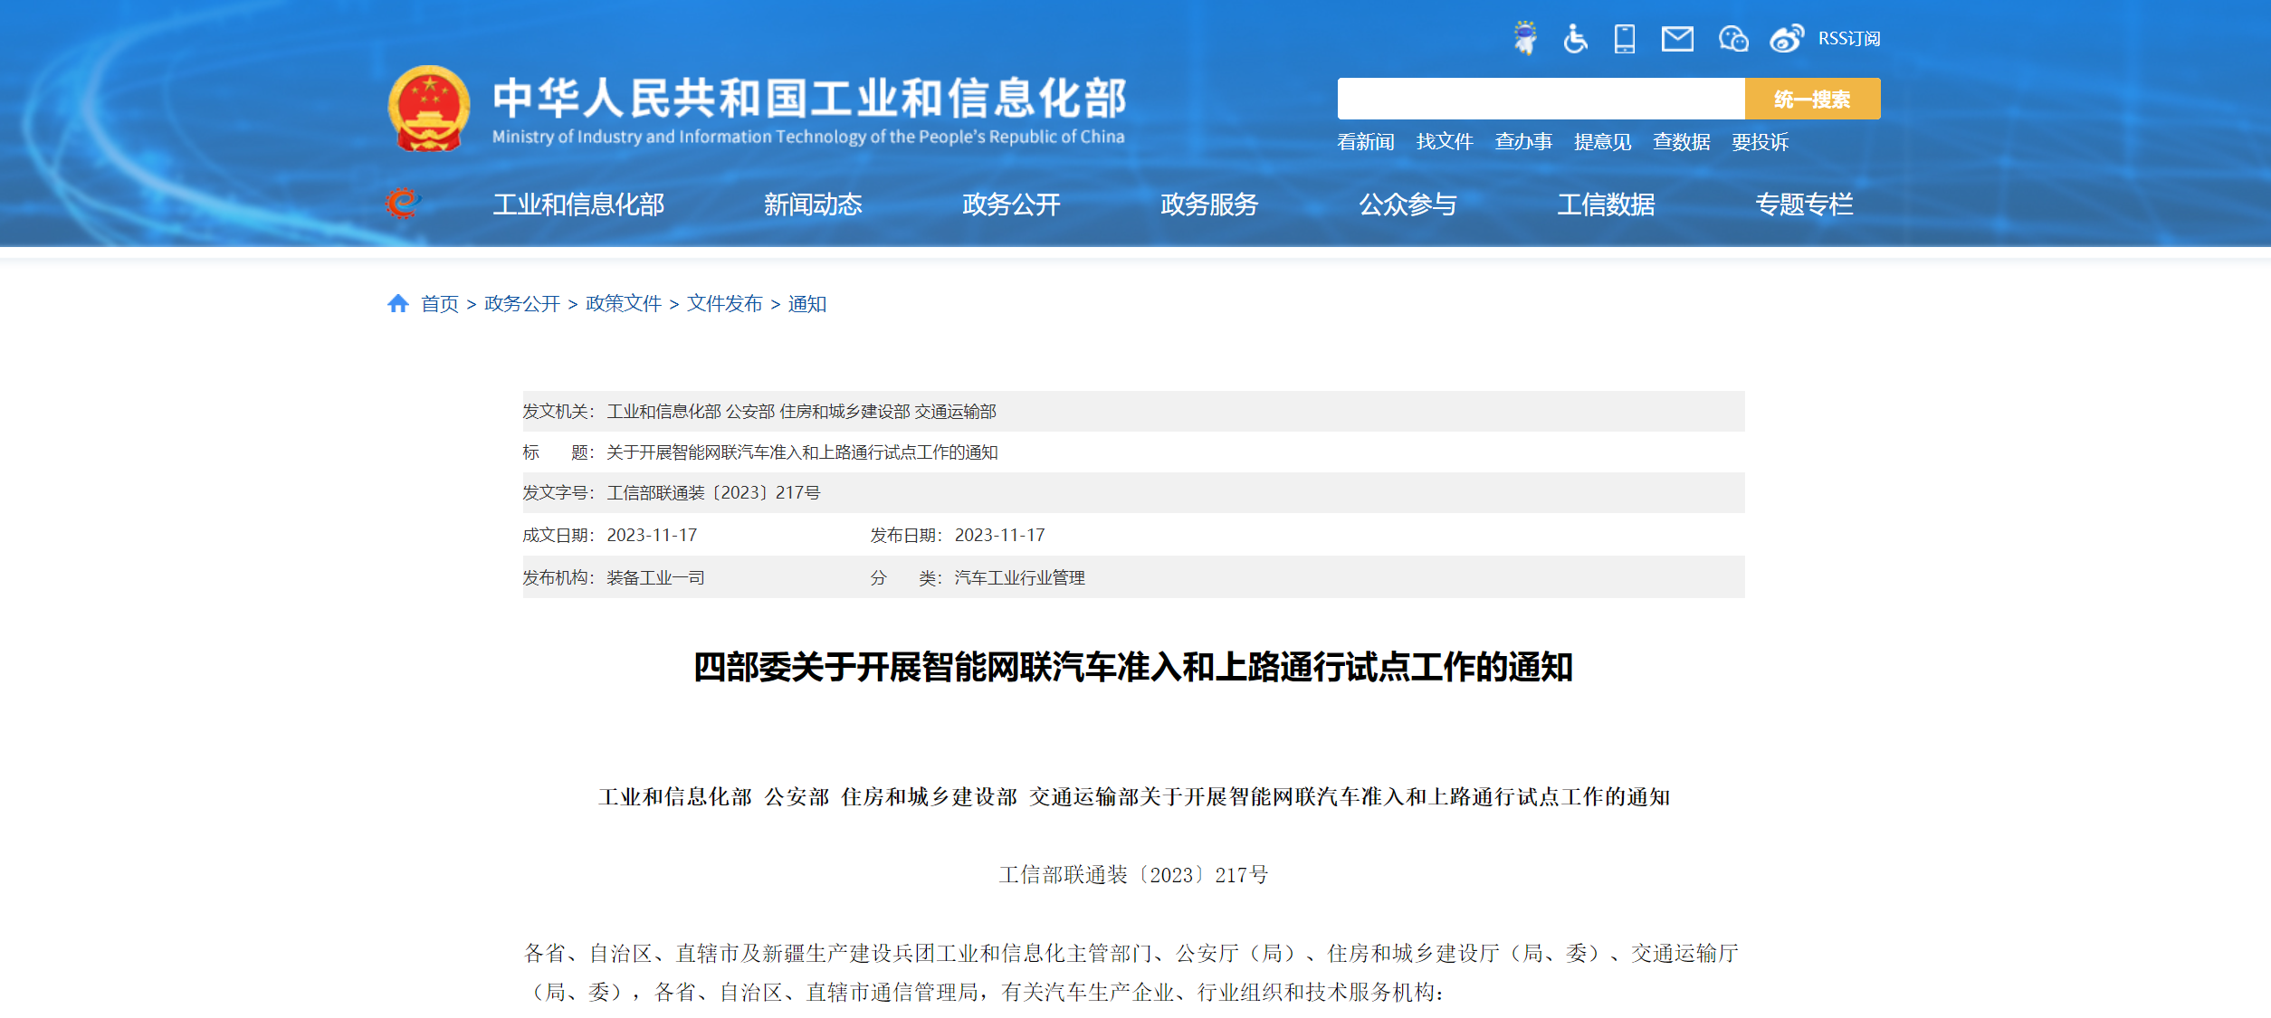Open the 文件发布 breadcrumb link
2271x1018 pixels.
(725, 303)
